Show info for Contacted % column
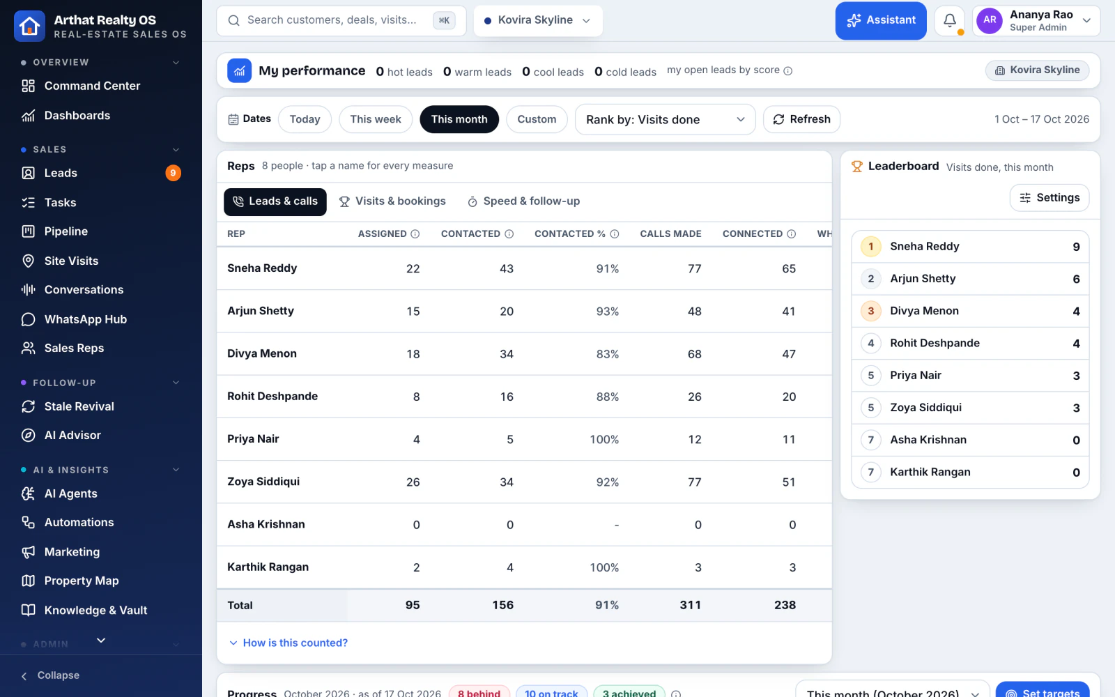Viewport: 1115px width, 697px height. [615, 234]
